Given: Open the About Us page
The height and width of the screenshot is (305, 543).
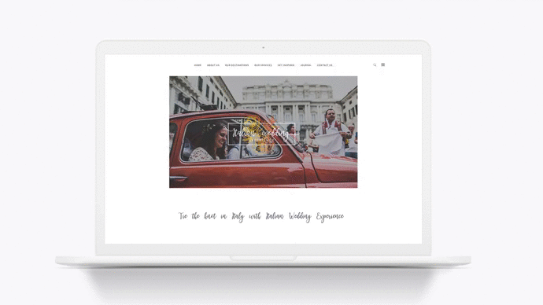Looking at the screenshot, I should (x=213, y=65).
